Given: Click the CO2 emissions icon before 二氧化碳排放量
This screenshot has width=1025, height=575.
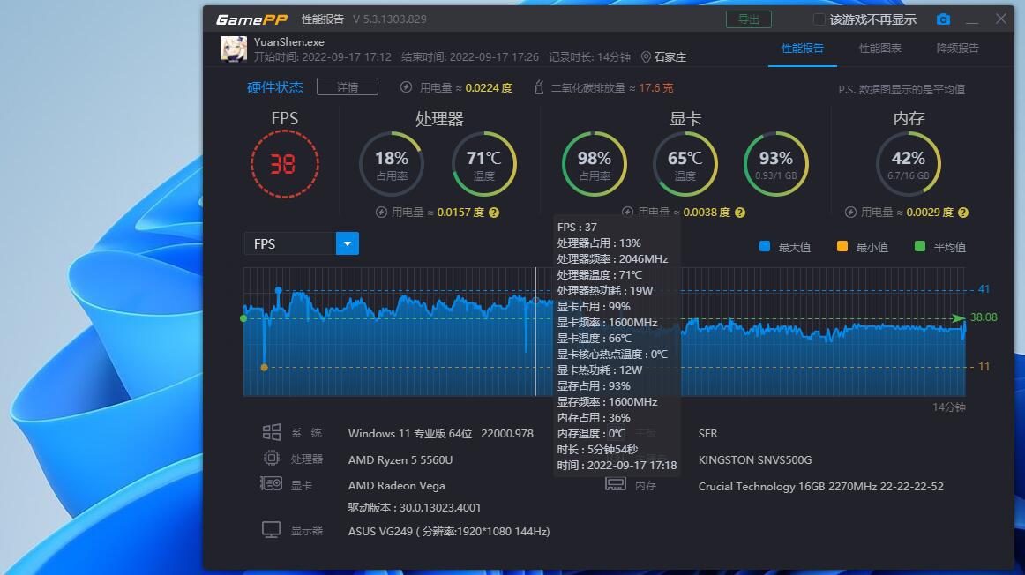Looking at the screenshot, I should (x=539, y=86).
